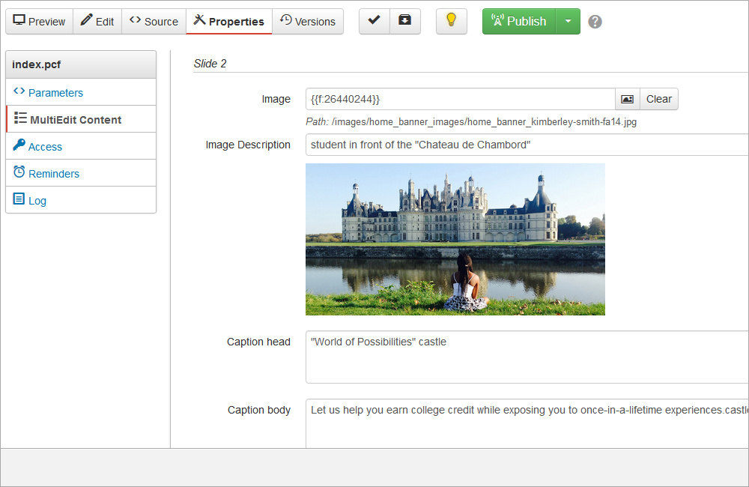This screenshot has height=487, width=749.
Task: Publish the page
Action: tap(519, 22)
